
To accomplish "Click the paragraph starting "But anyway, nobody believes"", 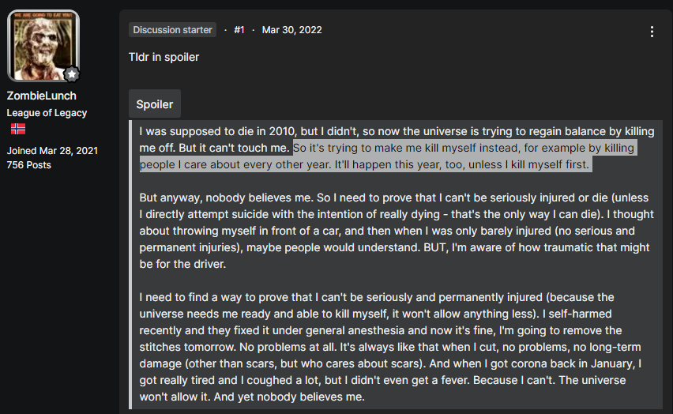I will pos(397,231).
